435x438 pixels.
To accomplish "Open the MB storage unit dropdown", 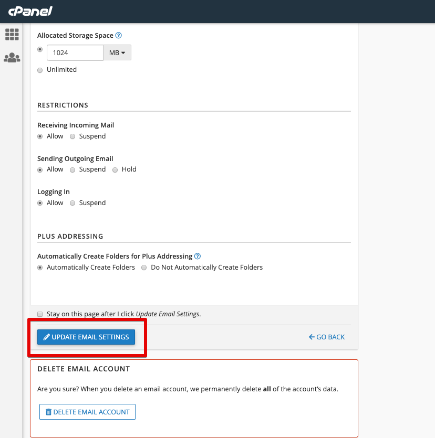I will click(117, 52).
